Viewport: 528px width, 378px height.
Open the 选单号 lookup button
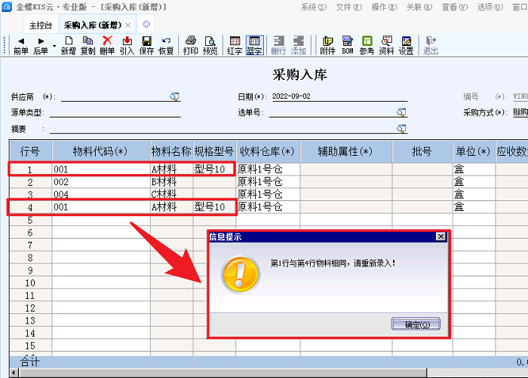tap(401, 112)
